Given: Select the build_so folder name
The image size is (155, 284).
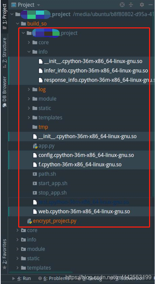Looking at the screenshot, I should 37,24.
